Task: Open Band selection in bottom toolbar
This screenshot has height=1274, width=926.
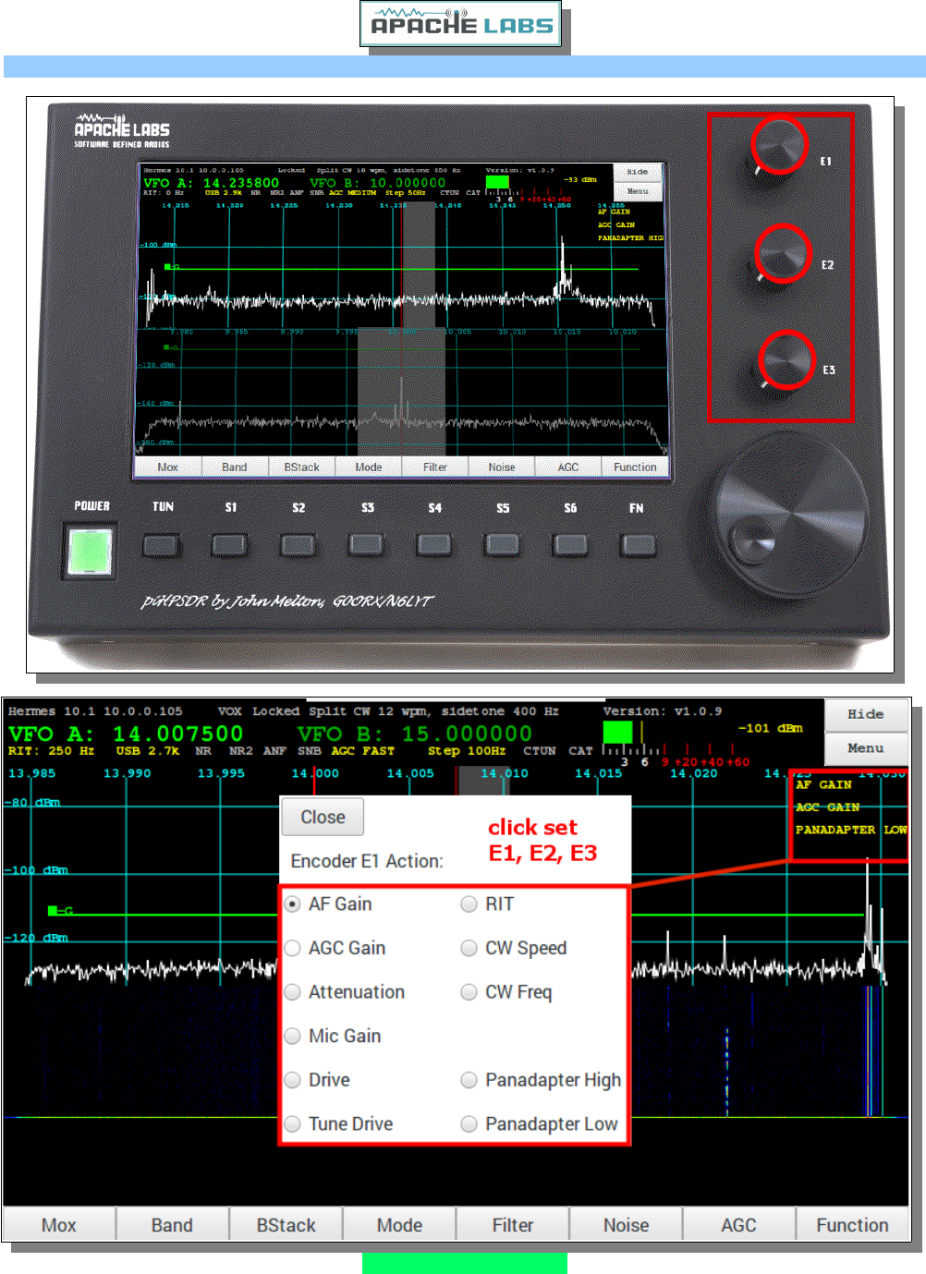Action: (x=172, y=1225)
